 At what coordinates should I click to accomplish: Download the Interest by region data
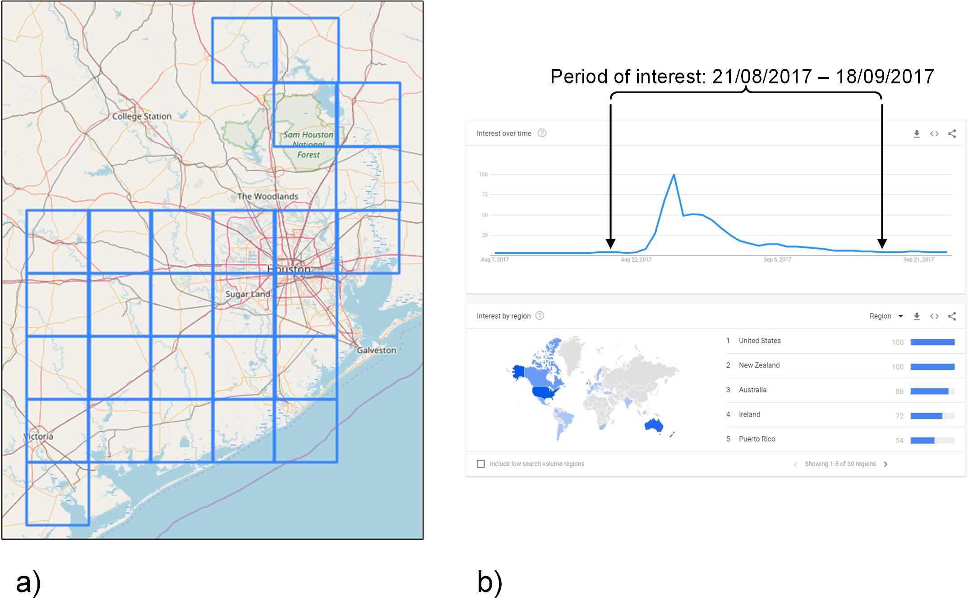[x=916, y=316]
